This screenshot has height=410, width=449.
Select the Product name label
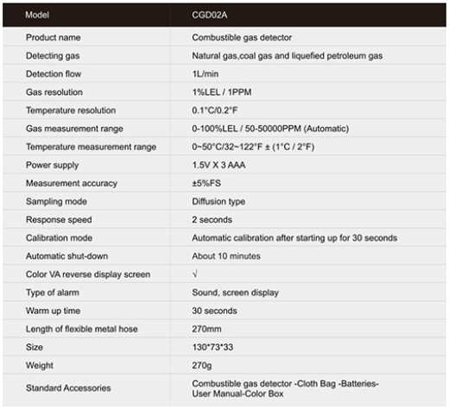click(54, 37)
